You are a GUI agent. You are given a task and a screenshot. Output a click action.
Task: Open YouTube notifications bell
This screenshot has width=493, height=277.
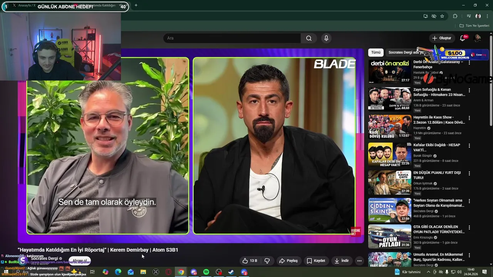(463, 38)
